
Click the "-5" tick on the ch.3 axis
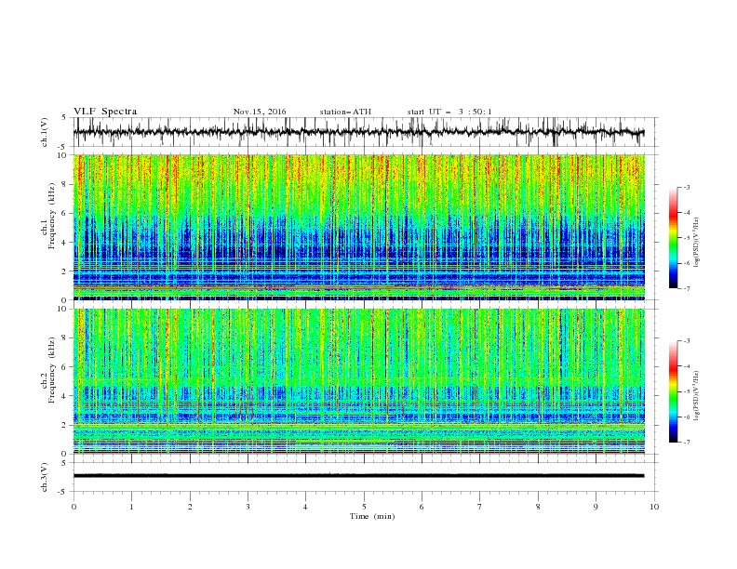coord(63,492)
